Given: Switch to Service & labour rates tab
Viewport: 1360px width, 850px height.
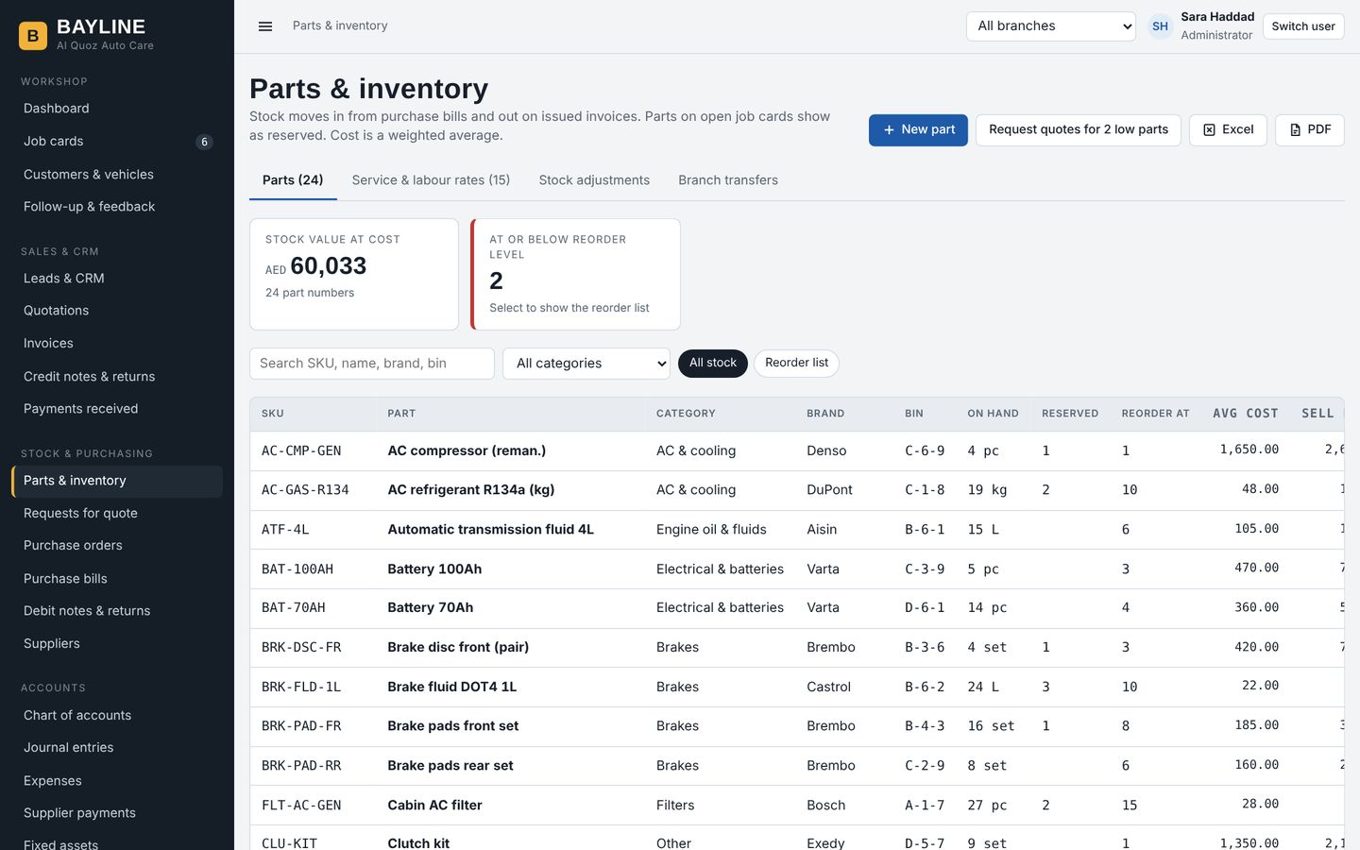Looking at the screenshot, I should pos(431,180).
